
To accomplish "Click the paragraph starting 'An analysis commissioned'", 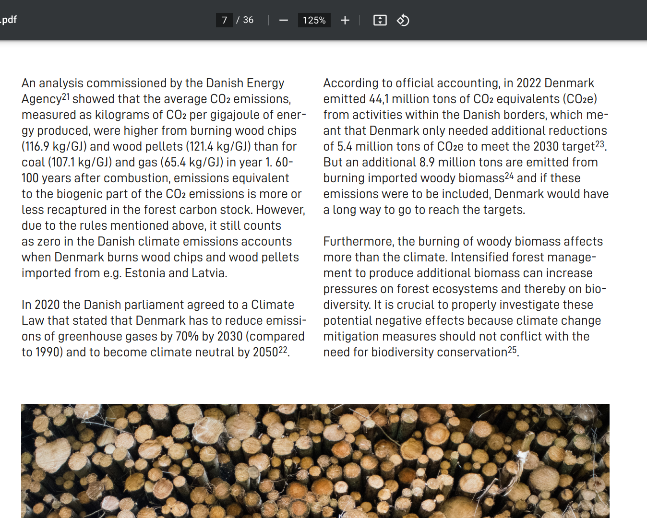I will (163, 177).
